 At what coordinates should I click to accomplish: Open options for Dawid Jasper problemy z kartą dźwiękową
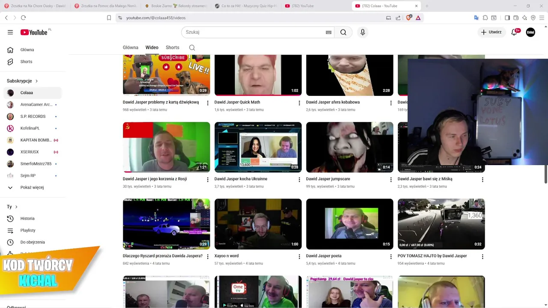(x=208, y=103)
